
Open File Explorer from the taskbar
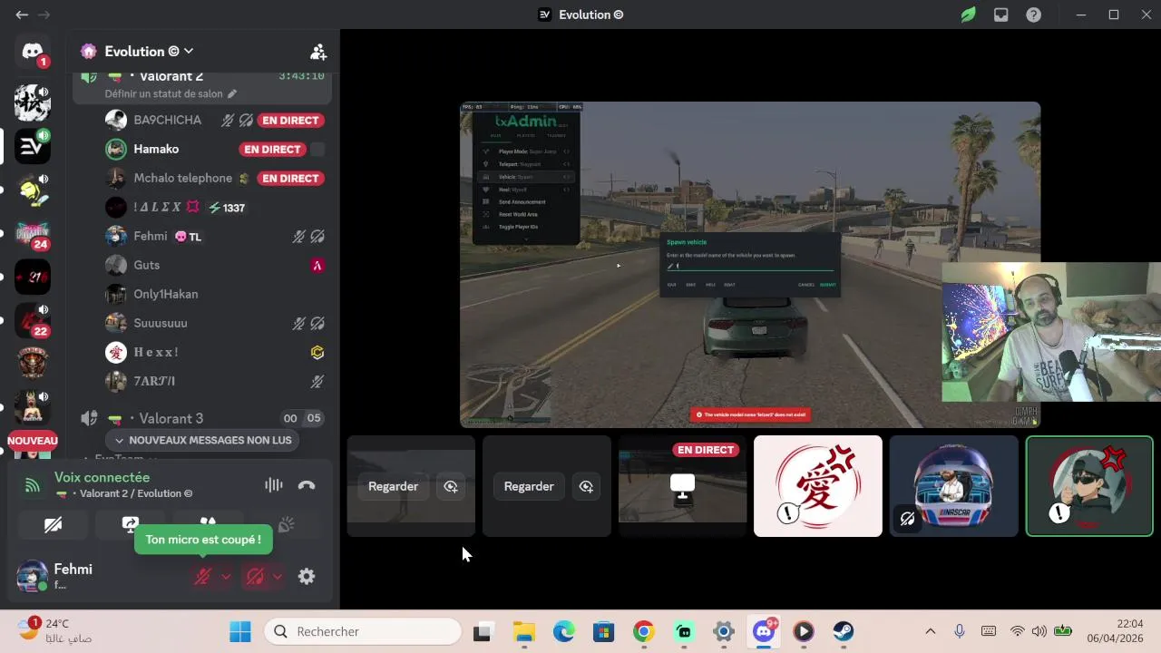click(x=524, y=631)
